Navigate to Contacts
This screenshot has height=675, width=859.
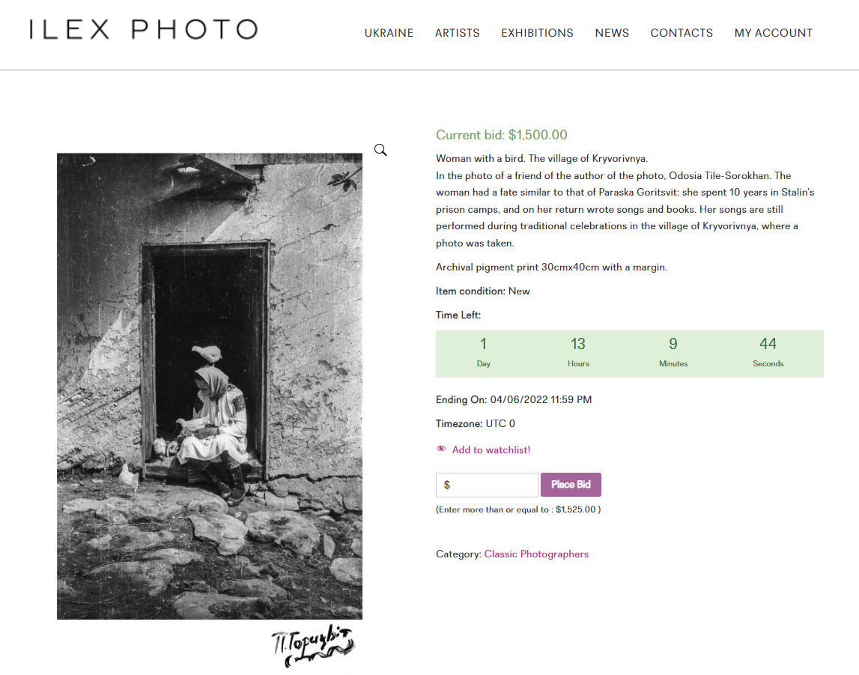(682, 33)
